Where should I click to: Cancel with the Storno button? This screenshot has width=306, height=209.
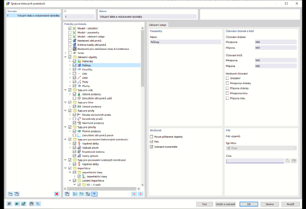click(269, 204)
